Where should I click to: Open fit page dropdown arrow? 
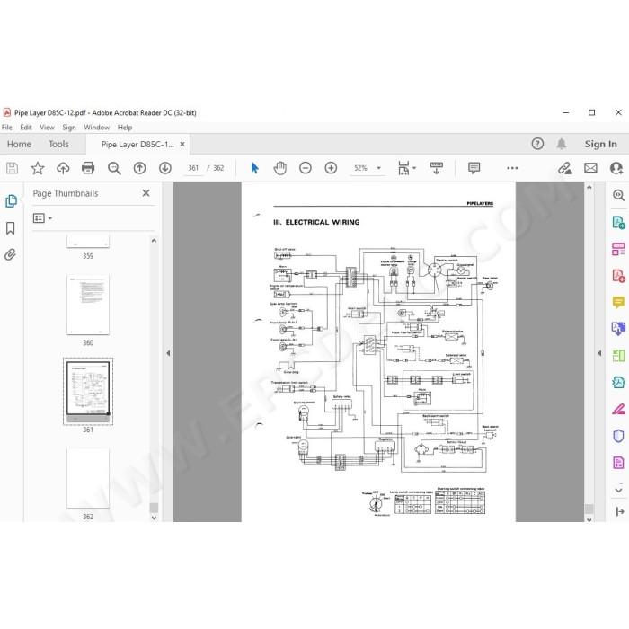(414, 168)
